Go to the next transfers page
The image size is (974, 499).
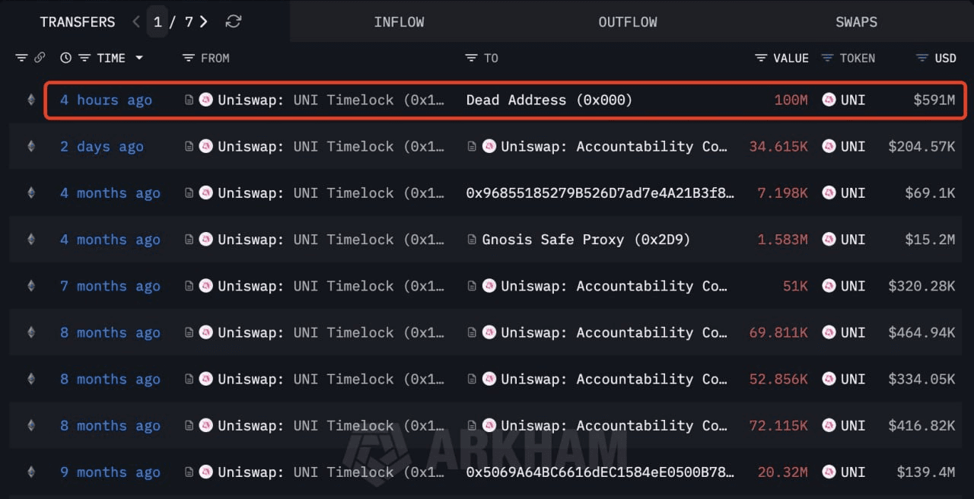[x=202, y=21]
